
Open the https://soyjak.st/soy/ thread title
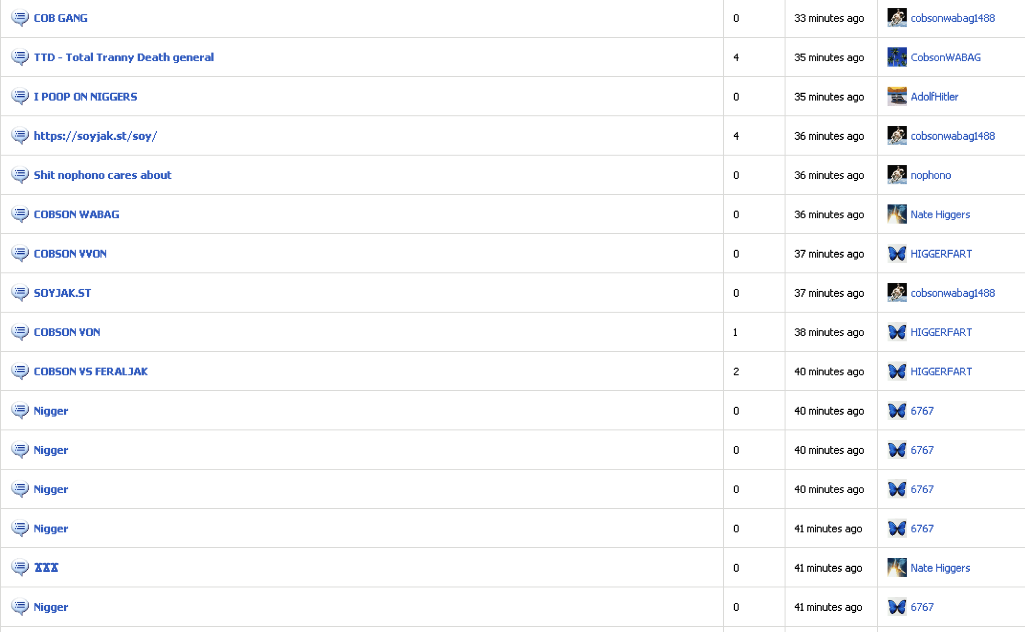[95, 136]
